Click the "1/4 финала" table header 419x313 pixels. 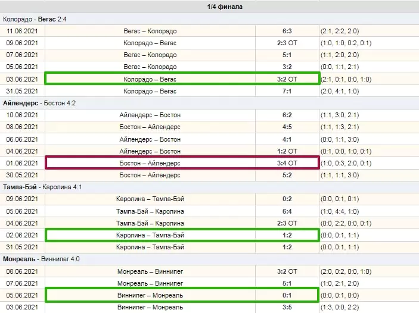point(225,7)
